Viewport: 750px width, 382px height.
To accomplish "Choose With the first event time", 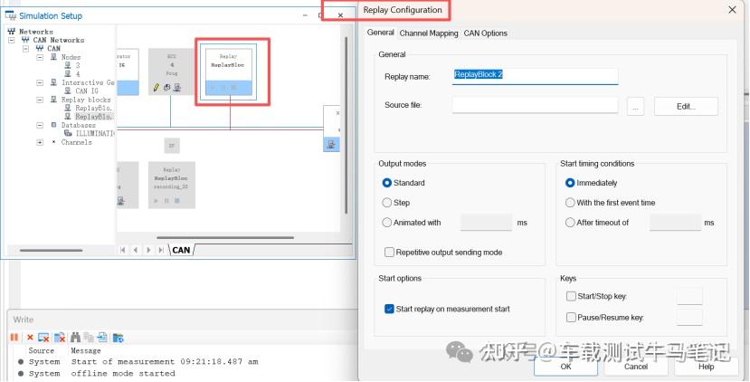I will point(570,203).
